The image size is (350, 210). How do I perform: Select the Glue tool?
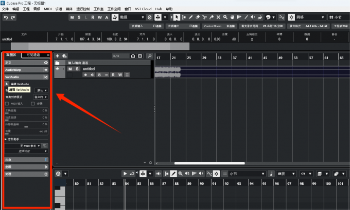point(212,17)
